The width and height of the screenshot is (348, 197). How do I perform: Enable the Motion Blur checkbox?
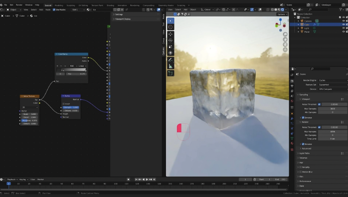[x=300, y=172]
